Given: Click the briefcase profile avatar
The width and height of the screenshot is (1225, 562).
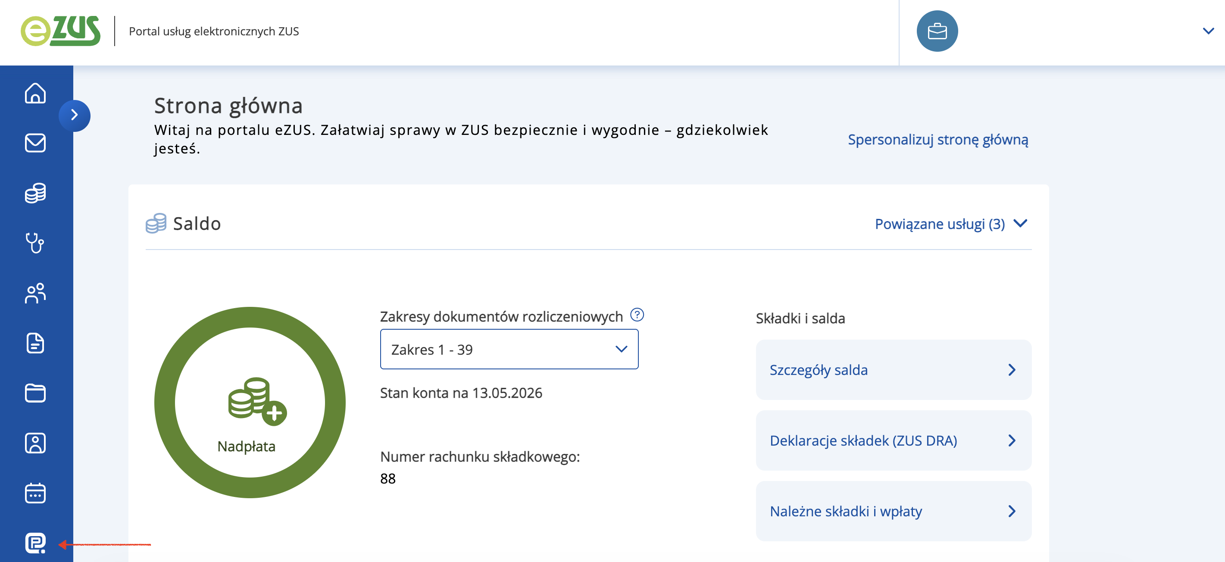Looking at the screenshot, I should pos(937,31).
